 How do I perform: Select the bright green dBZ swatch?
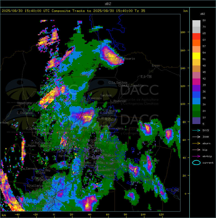pyautogui.click(x=196, y=108)
